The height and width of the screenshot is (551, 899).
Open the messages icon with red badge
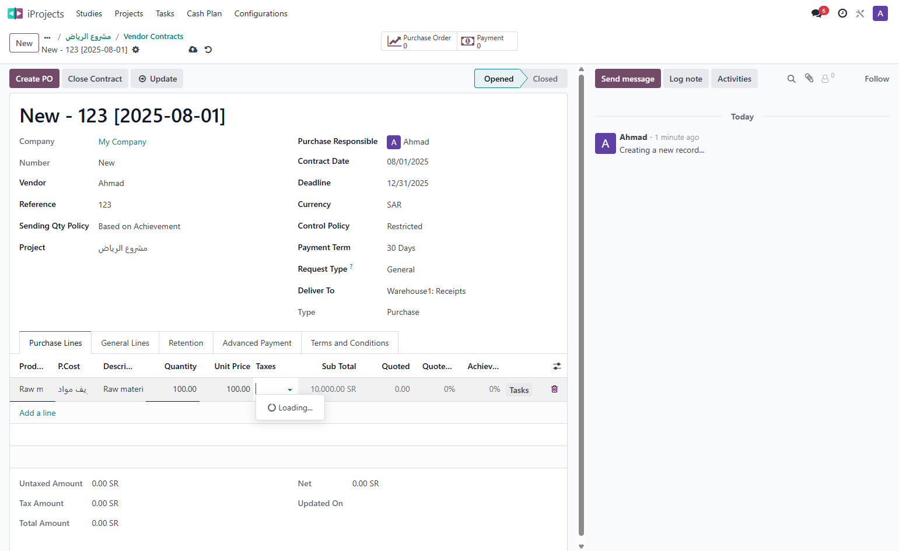coord(817,13)
